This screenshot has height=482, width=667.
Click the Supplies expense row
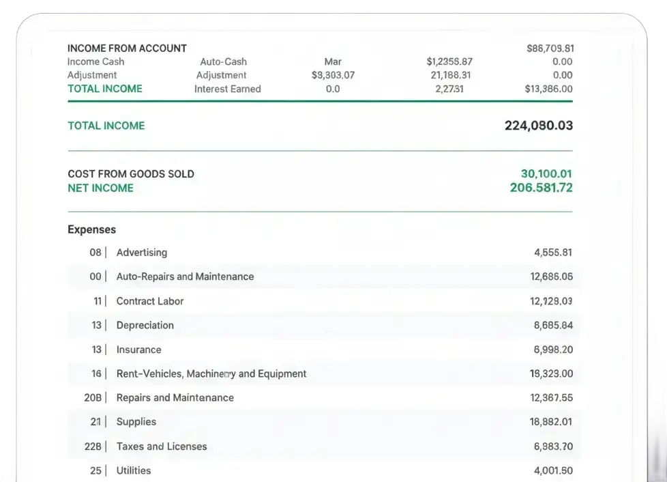tap(136, 422)
